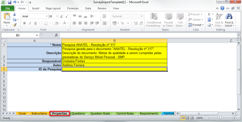Toggle underline formatting
The image size is (242, 122).
(x=35, y=23)
